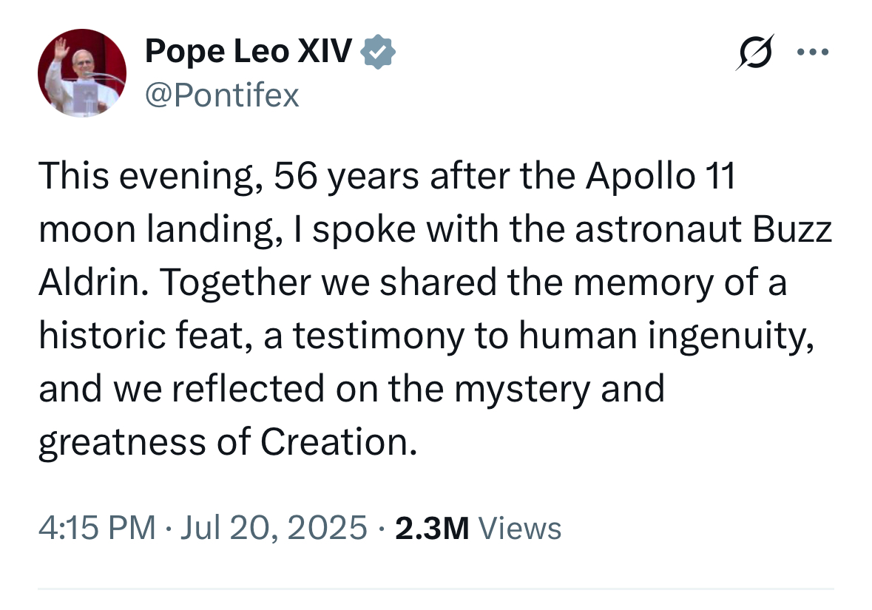Screen dimensions: 872x610
Task: Click the display name Pope Leo XIV
Action: click(x=249, y=51)
